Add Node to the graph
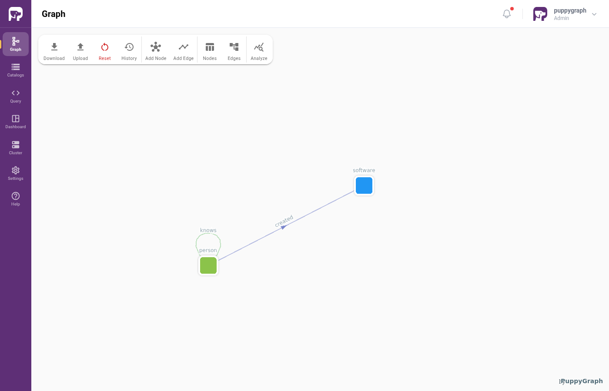The width and height of the screenshot is (609, 391). (156, 51)
